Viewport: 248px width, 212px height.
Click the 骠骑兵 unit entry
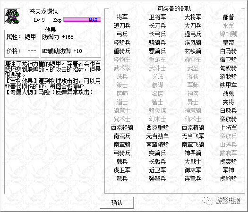[157, 51]
